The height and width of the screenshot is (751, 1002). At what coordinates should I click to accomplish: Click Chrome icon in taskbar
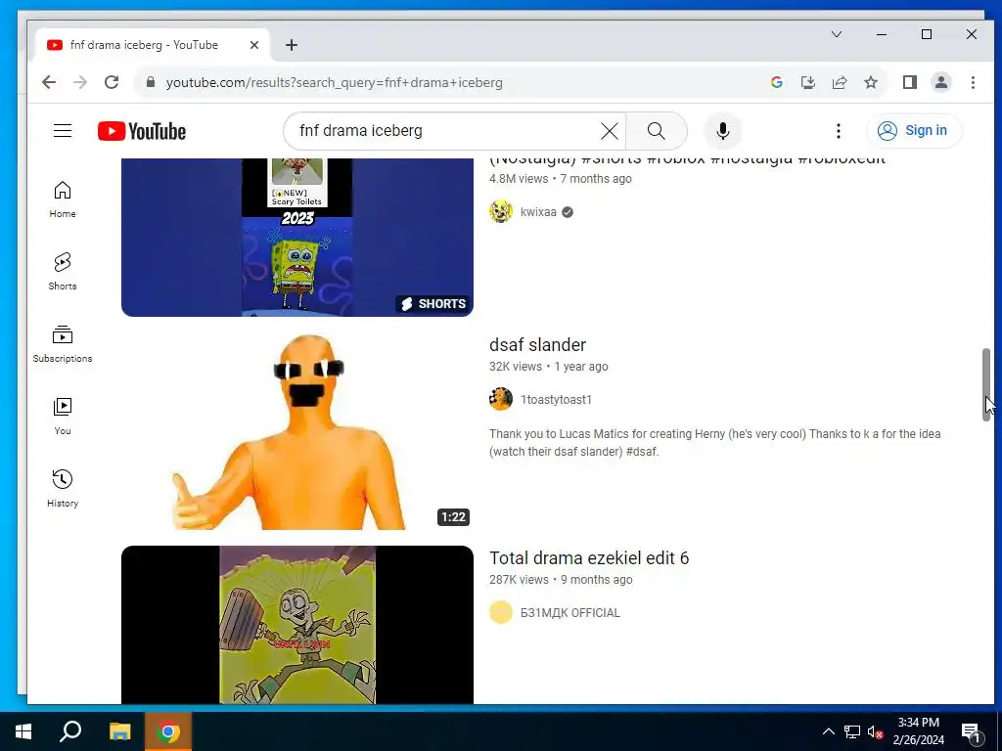168,731
